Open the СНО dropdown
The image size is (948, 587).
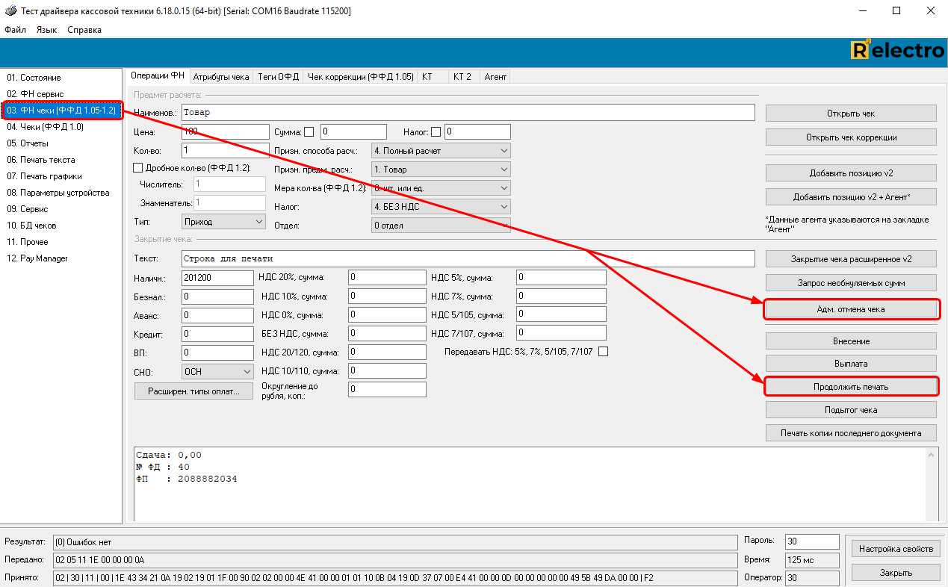coord(217,371)
